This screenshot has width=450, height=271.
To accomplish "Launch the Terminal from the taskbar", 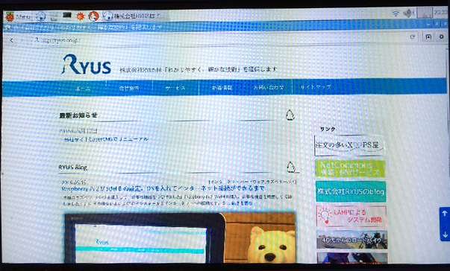I will [x=67, y=16].
